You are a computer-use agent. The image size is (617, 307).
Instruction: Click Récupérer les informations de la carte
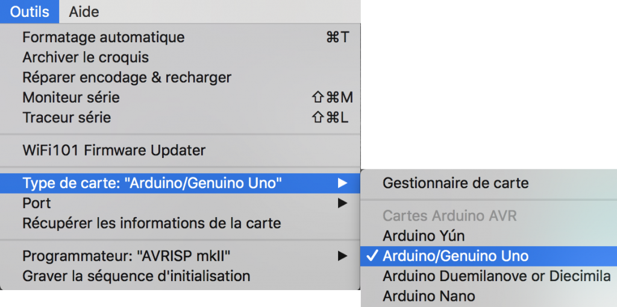[151, 223]
